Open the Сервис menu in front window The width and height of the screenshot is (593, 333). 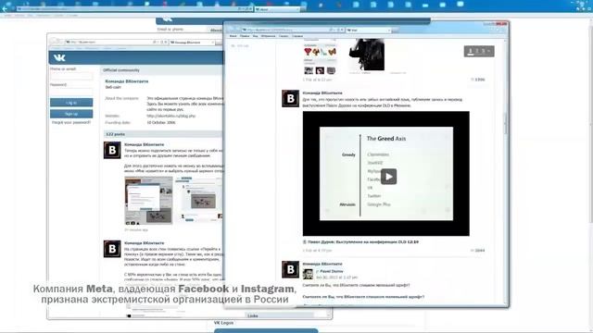click(284, 36)
